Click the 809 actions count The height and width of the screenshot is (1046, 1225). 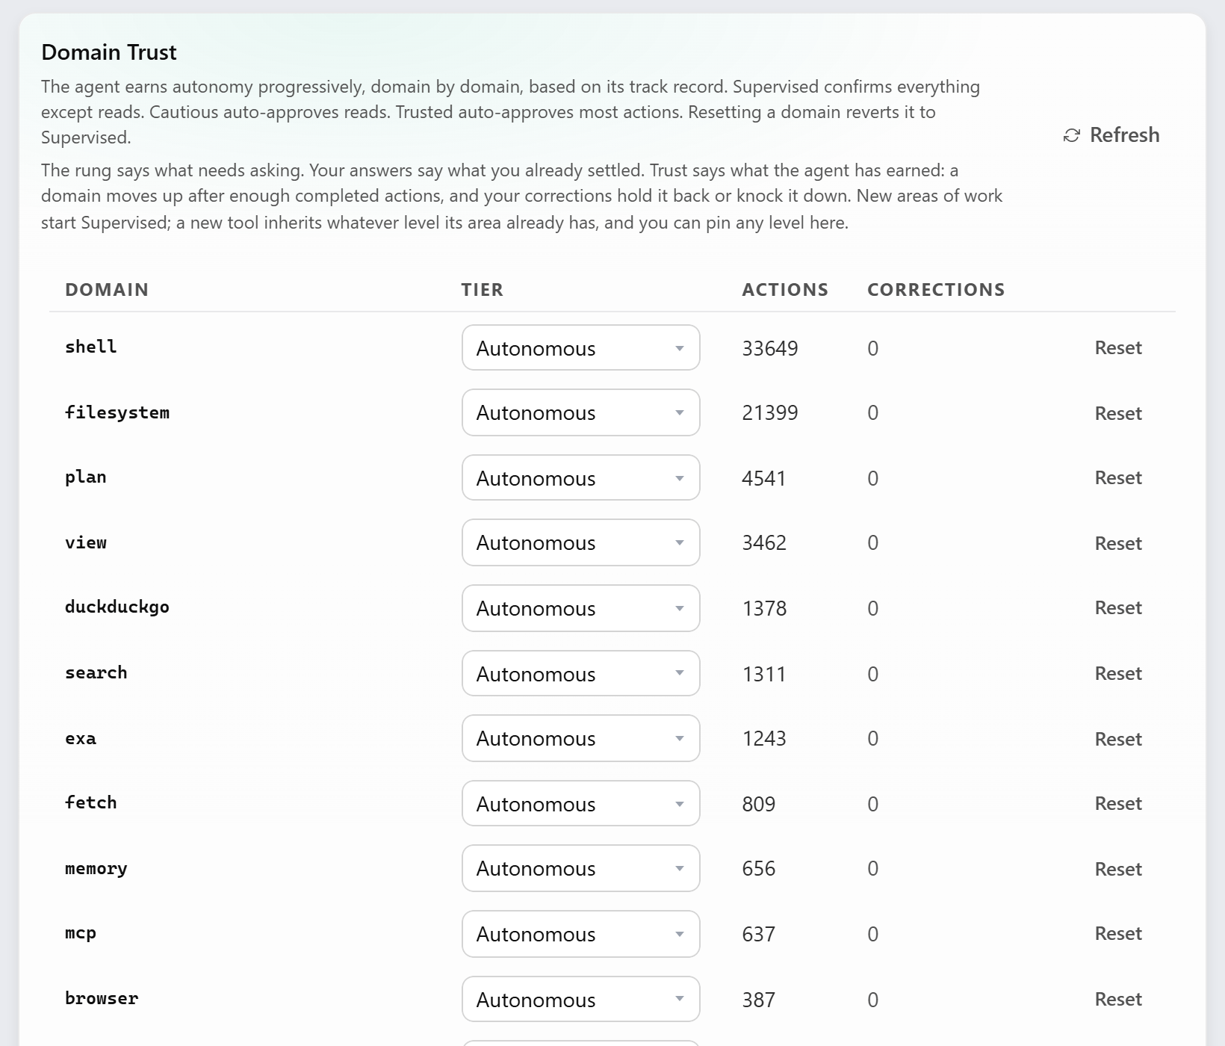pyautogui.click(x=759, y=804)
